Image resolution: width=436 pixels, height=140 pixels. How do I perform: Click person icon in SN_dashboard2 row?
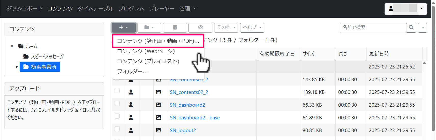[131, 105]
